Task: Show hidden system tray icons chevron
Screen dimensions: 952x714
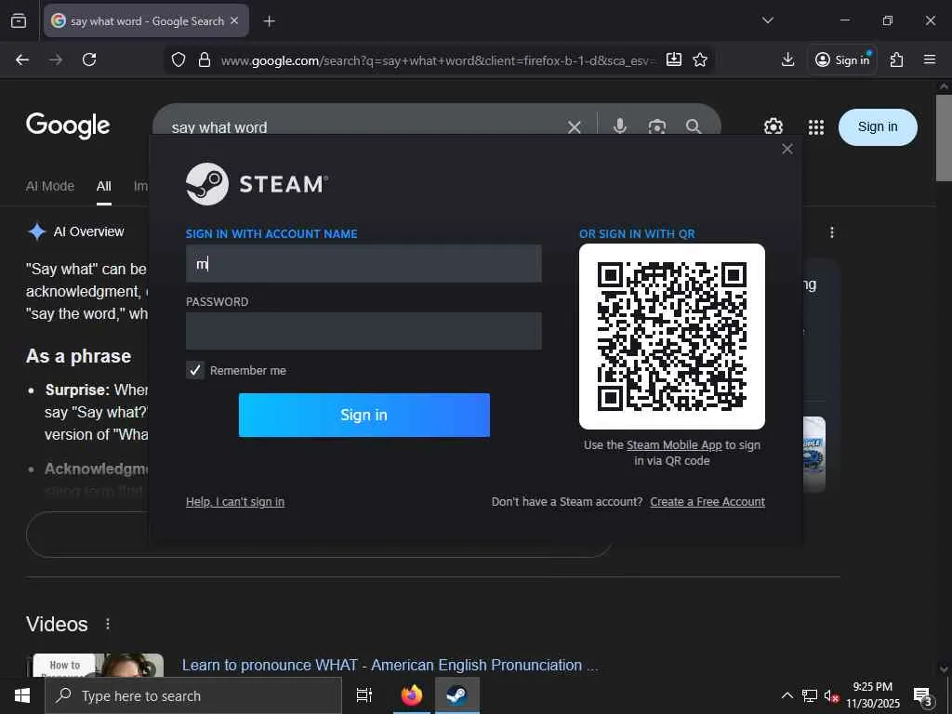Action: (787, 695)
